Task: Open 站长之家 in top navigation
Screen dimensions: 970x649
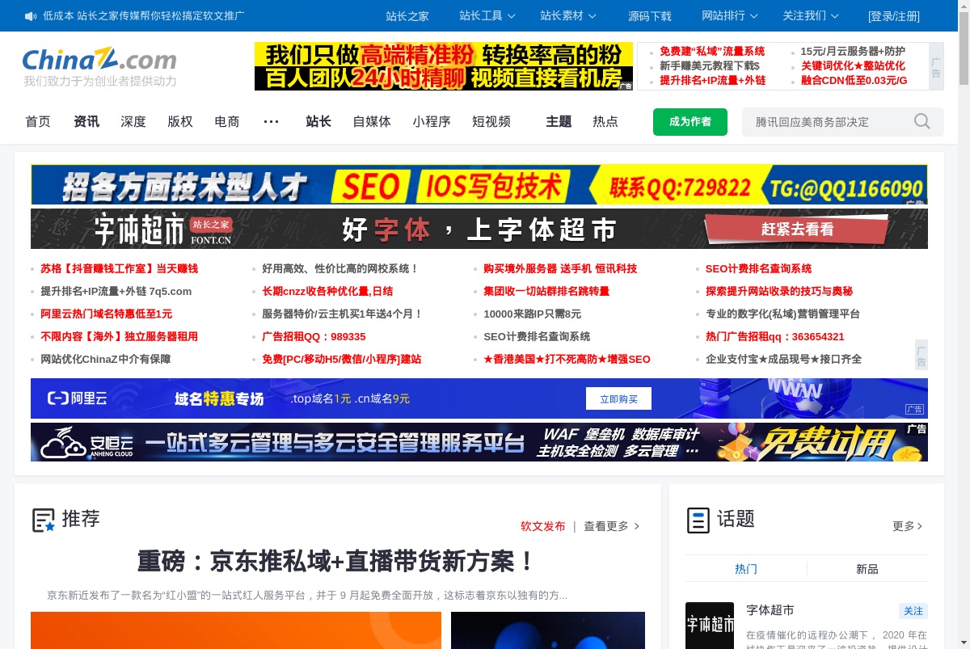Action: [407, 15]
